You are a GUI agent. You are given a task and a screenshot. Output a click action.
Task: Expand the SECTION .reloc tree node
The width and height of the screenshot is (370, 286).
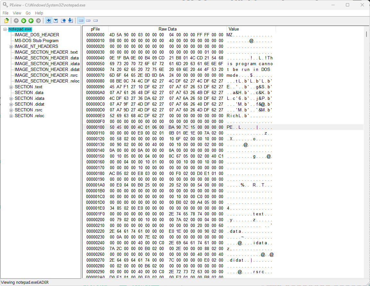pos(11,116)
